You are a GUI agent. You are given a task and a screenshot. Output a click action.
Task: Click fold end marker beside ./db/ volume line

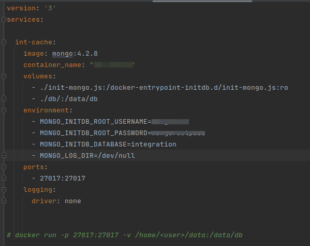coord(4,99)
